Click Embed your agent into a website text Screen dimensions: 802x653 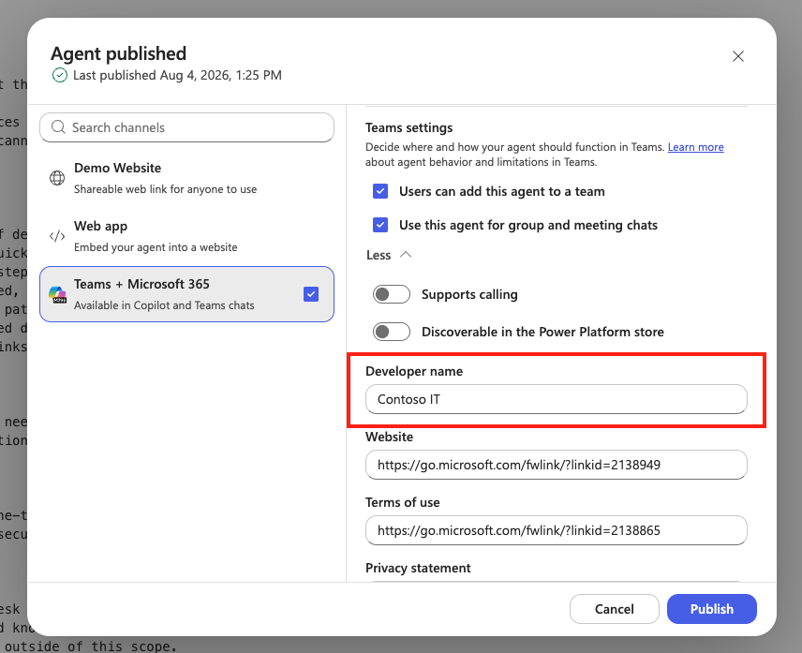156,247
